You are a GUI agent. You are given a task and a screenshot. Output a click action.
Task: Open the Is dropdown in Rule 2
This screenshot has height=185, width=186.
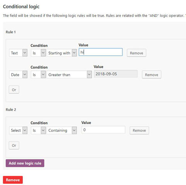pos(38,130)
